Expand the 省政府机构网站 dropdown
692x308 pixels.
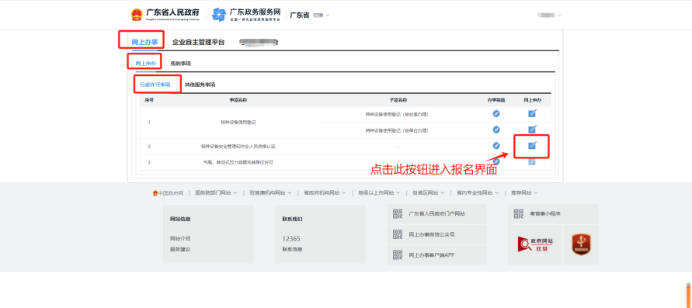[x=325, y=192]
